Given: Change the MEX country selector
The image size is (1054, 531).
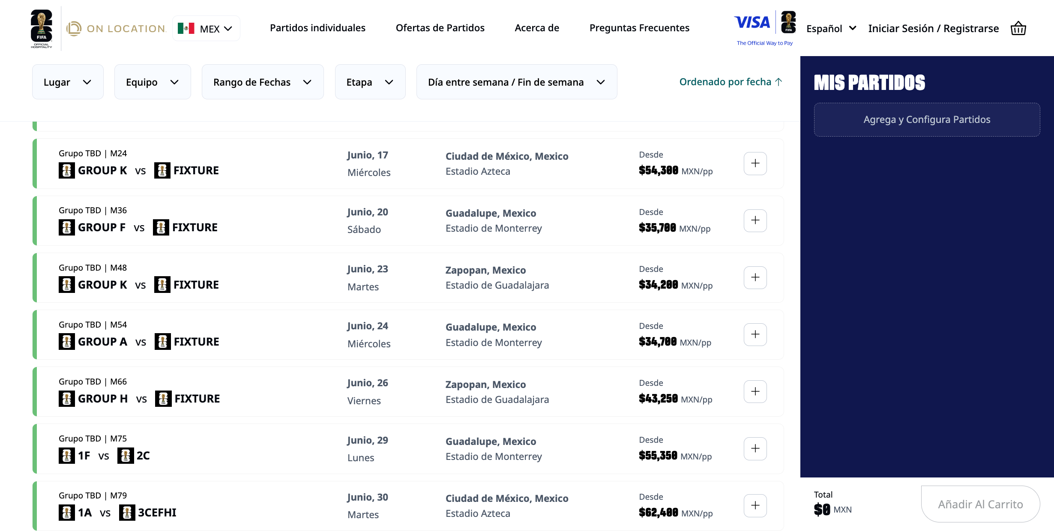Looking at the screenshot, I should 206,29.
